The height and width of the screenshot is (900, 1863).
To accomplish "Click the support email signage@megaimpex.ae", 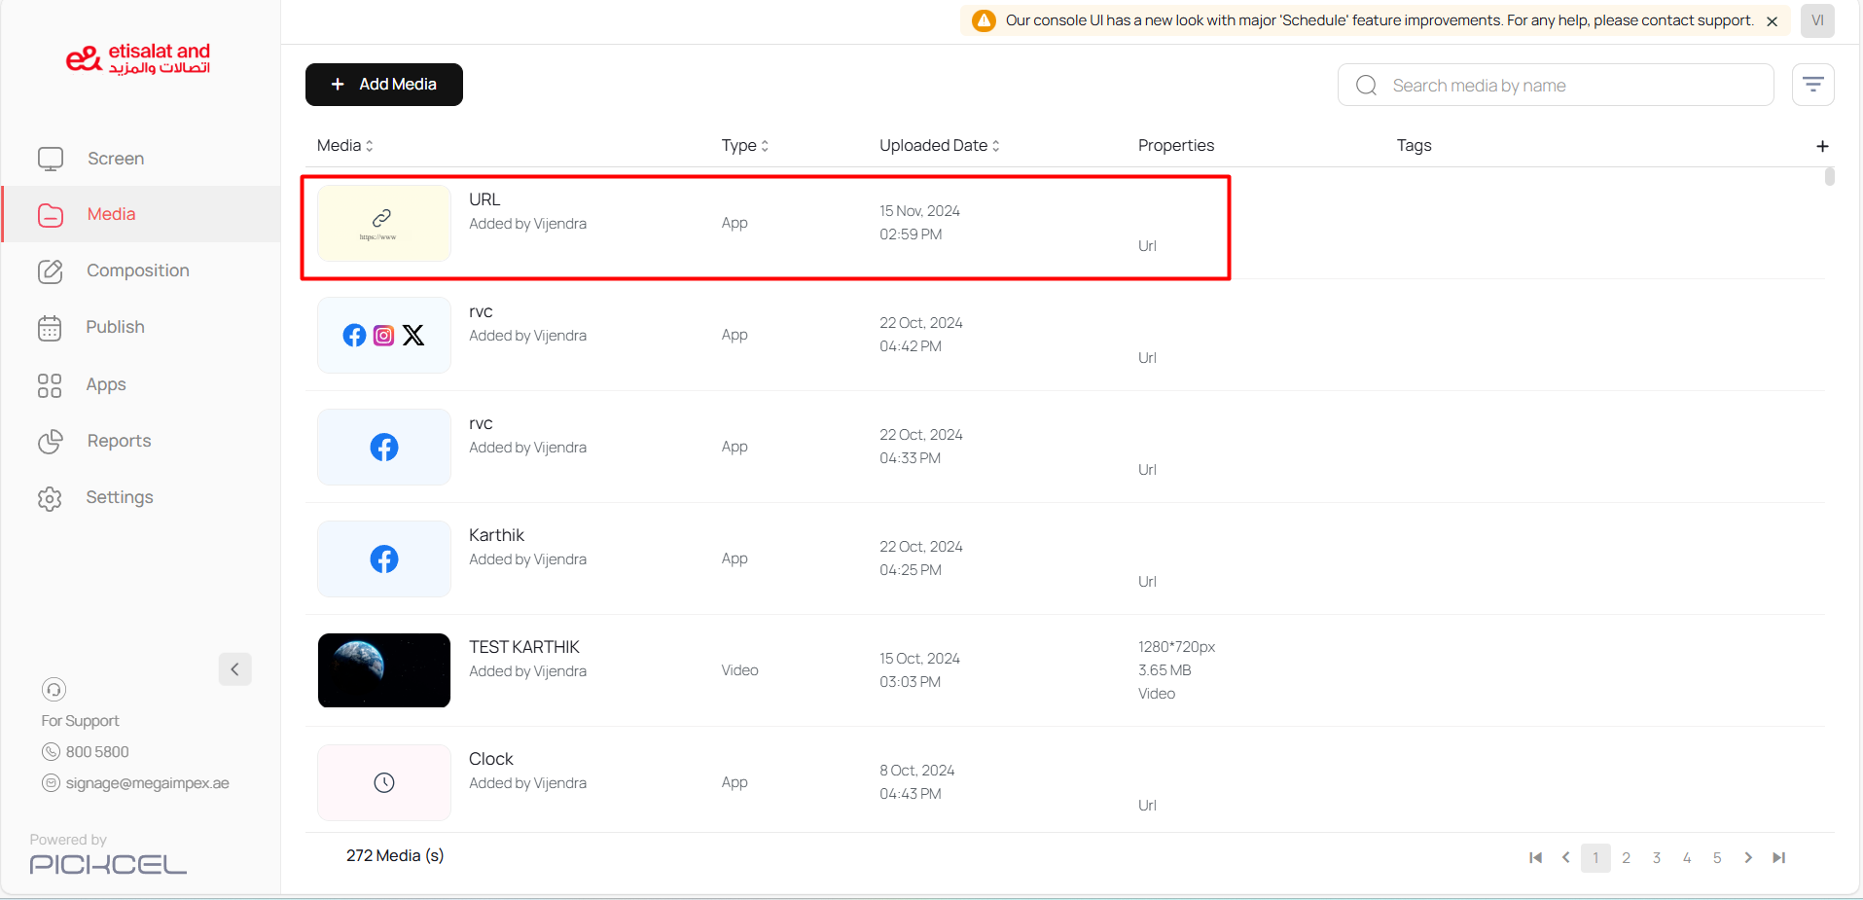I will [x=147, y=783].
